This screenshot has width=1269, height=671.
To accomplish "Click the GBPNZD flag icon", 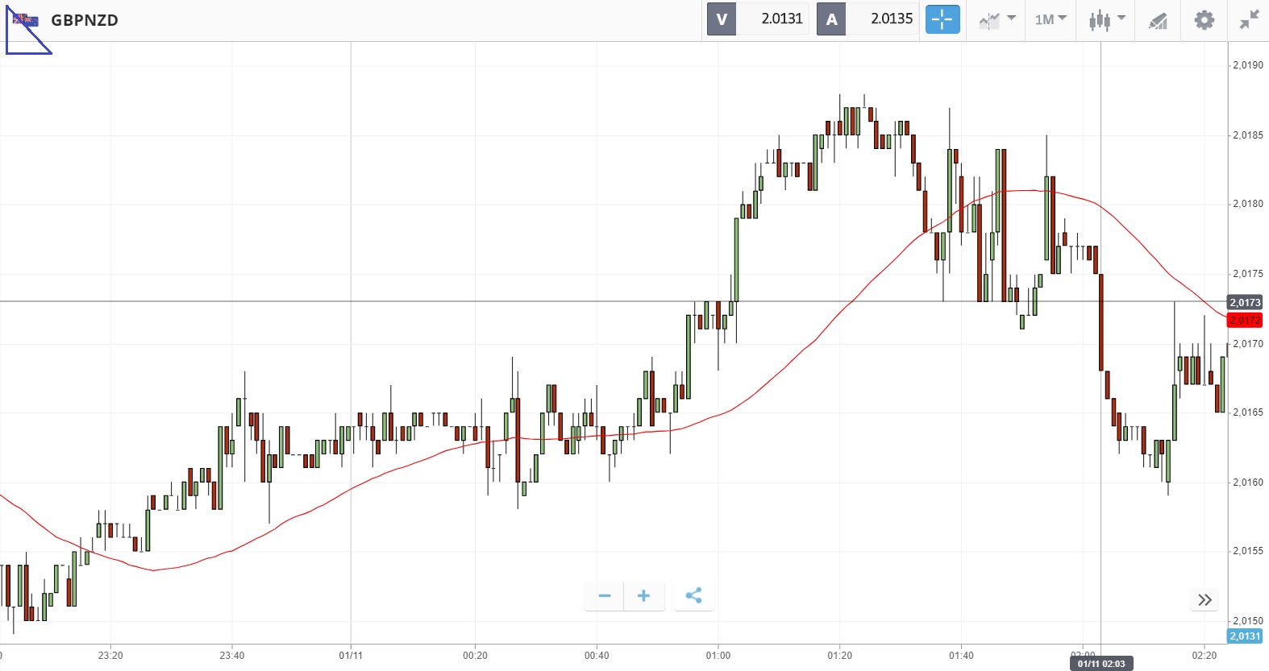I will point(25,19).
